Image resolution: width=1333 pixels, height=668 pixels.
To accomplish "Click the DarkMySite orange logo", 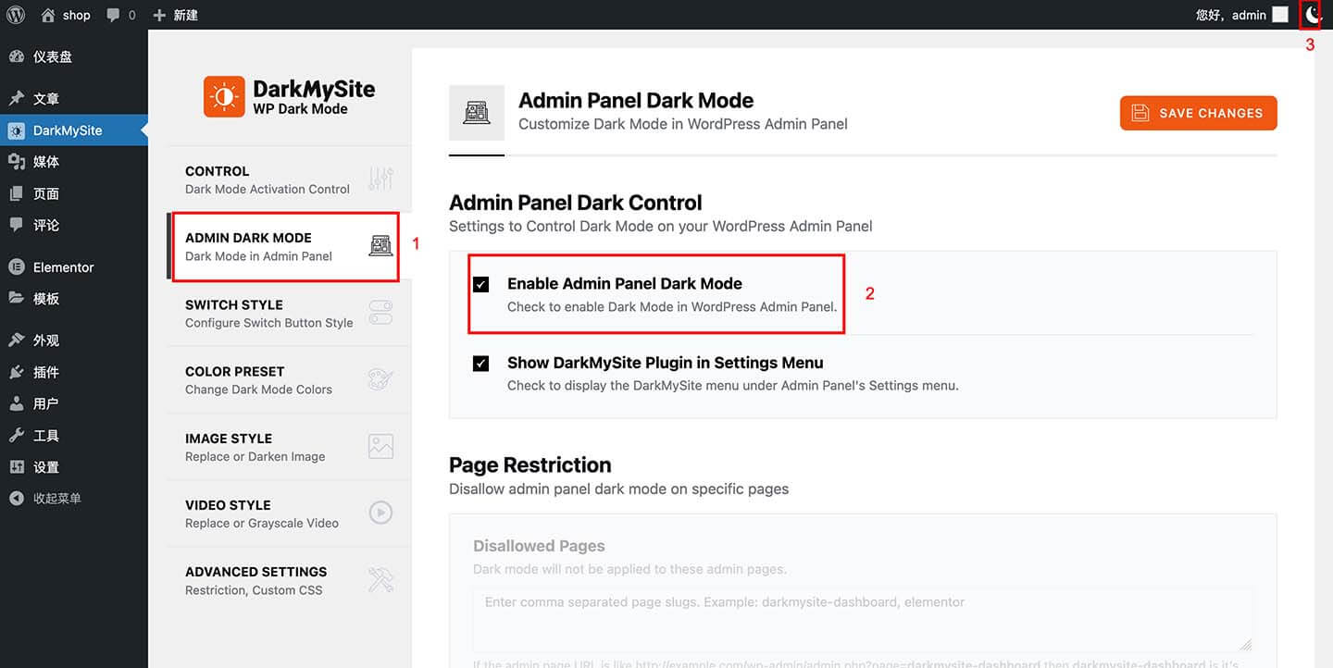I will point(224,96).
